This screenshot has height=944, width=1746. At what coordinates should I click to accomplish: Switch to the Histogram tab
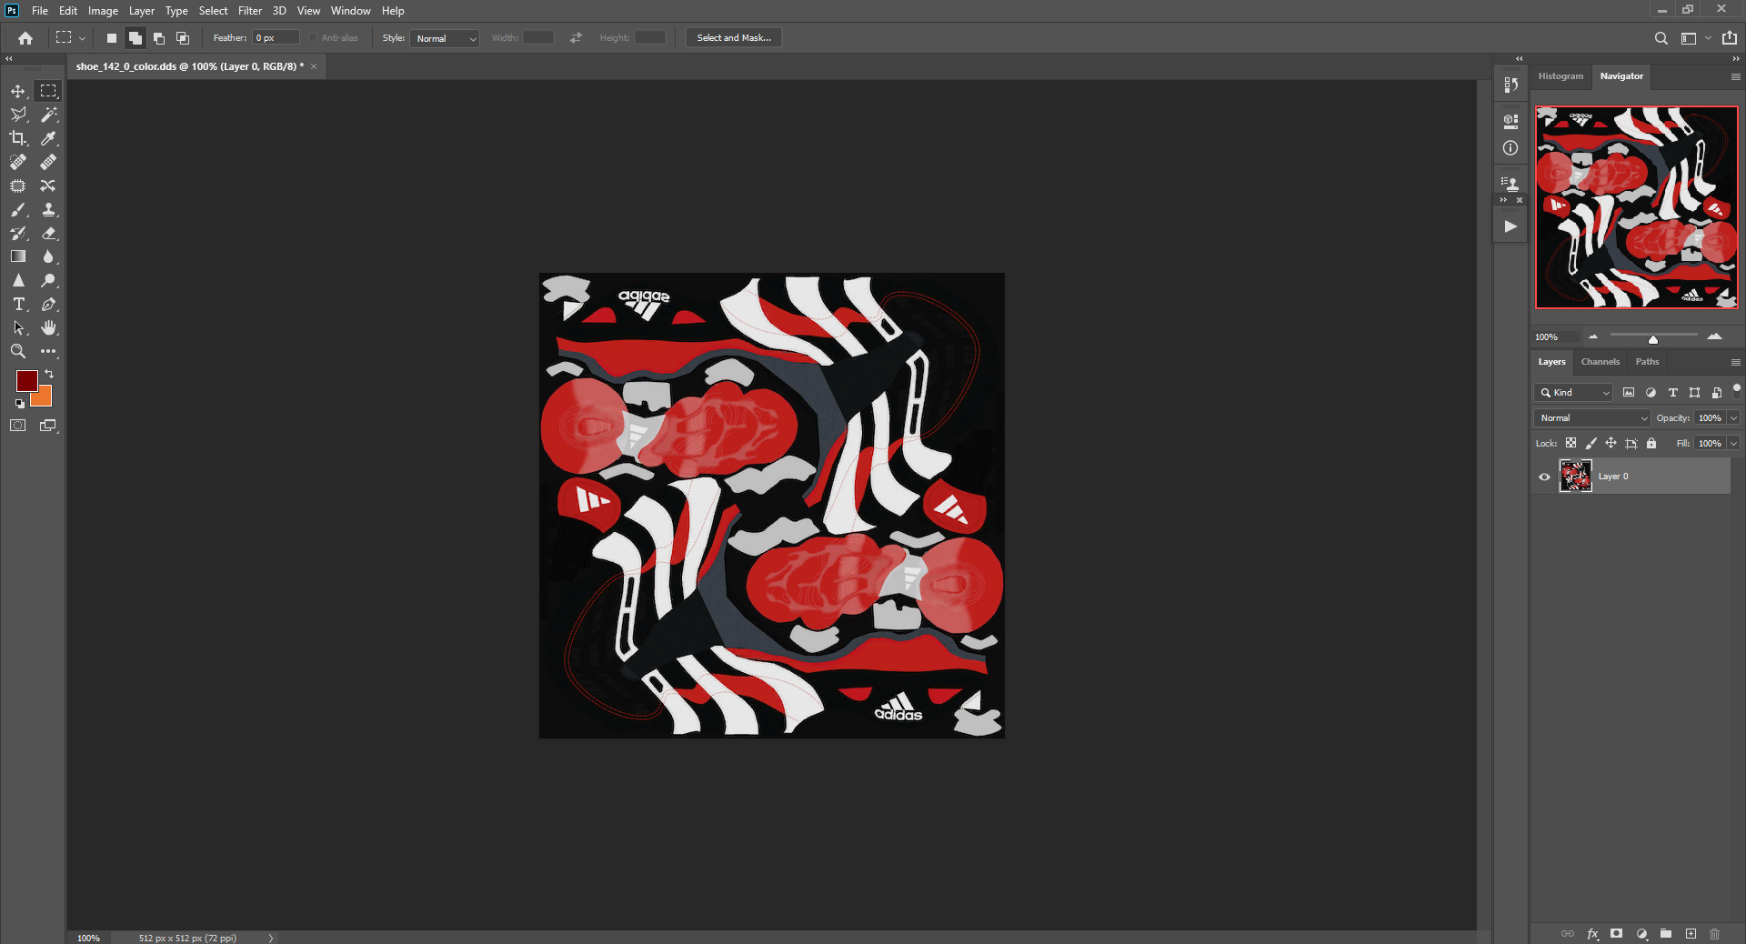[x=1560, y=76]
